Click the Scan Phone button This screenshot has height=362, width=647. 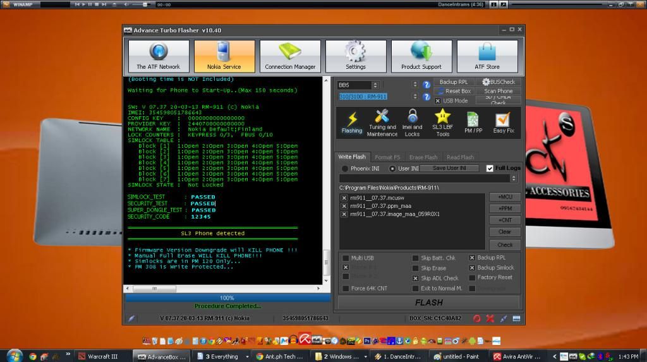(x=499, y=91)
